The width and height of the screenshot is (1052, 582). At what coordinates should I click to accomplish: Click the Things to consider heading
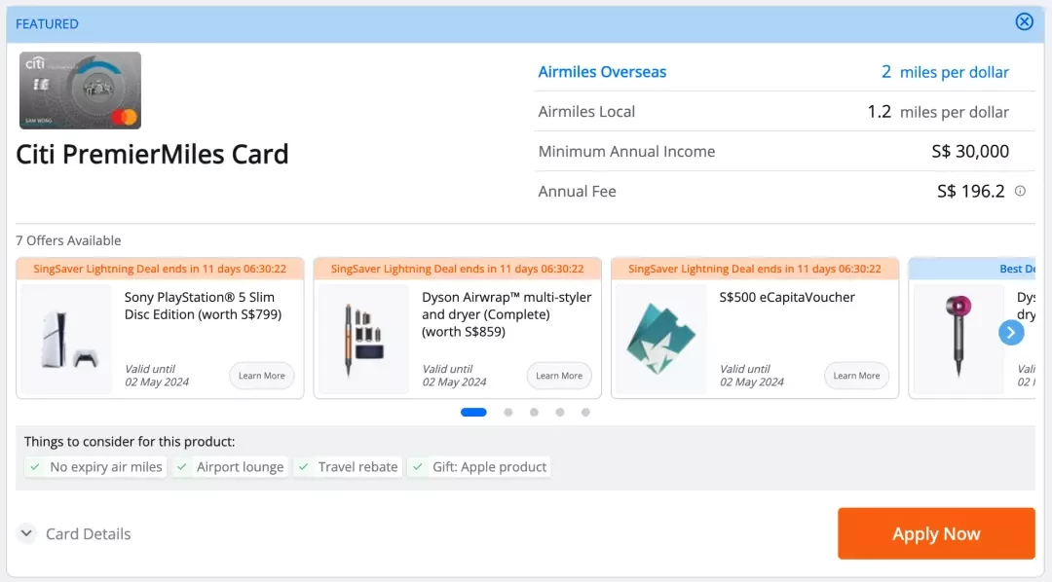pos(130,442)
